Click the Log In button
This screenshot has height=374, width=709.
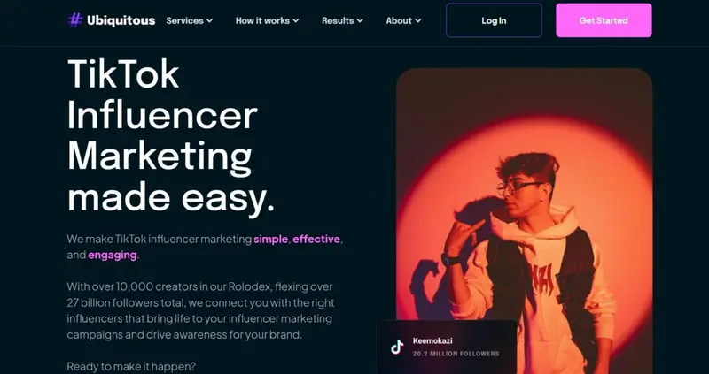tap(494, 20)
